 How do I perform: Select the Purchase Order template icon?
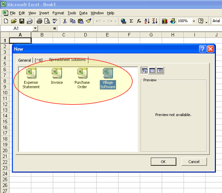(82, 73)
